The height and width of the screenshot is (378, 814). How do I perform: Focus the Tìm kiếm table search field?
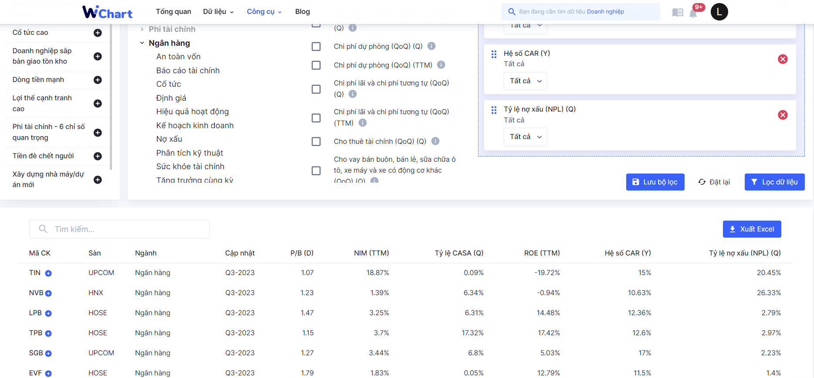[x=119, y=229]
